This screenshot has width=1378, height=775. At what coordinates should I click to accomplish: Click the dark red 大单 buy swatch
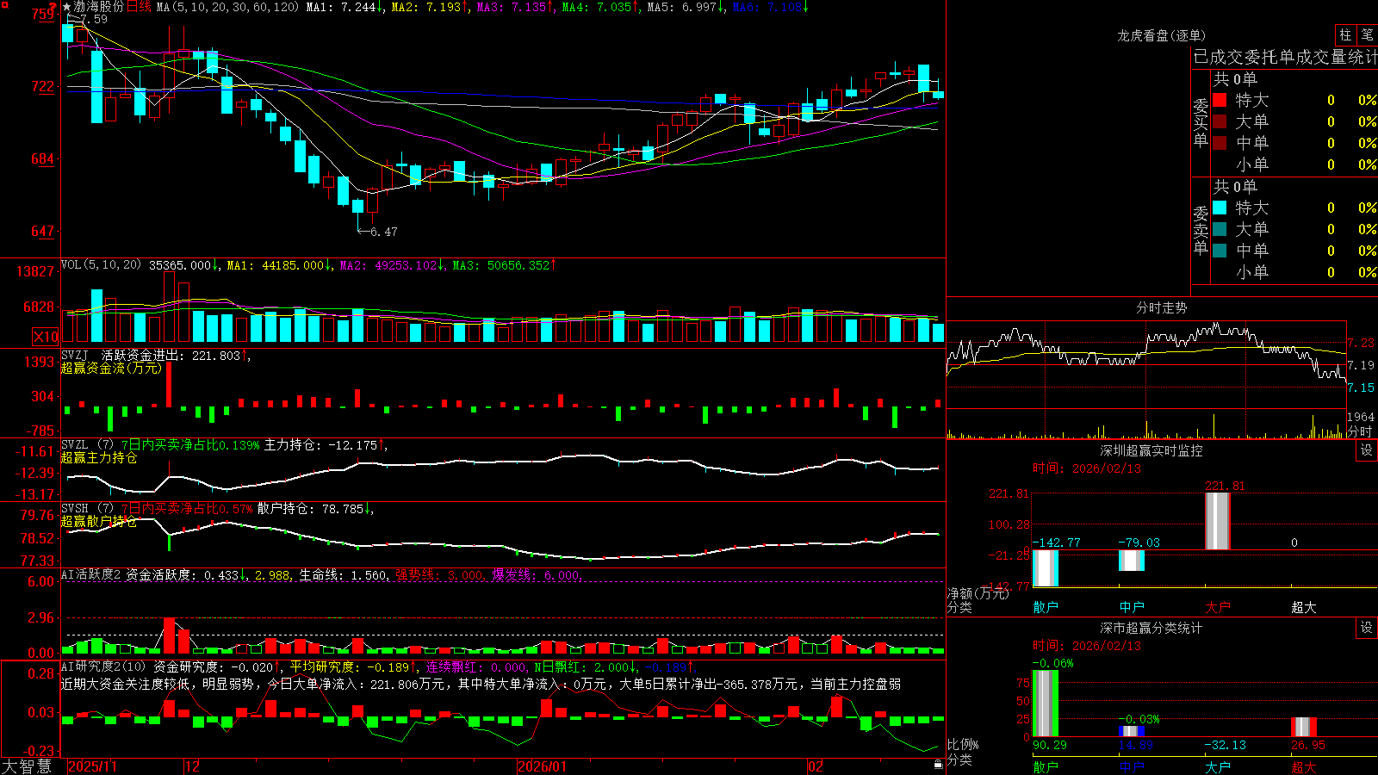point(1220,121)
